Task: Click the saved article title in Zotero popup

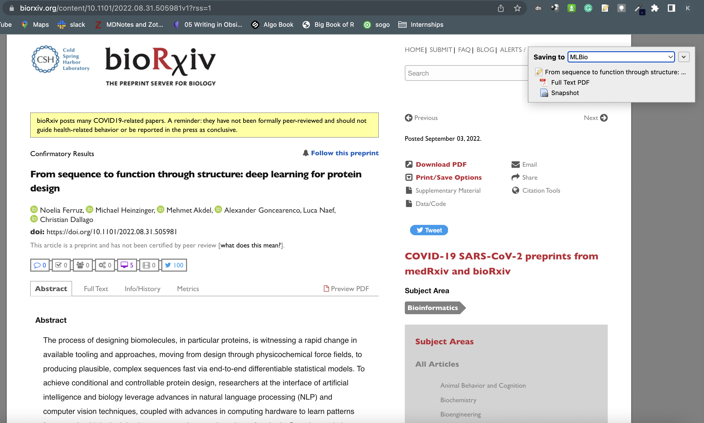Action: [x=610, y=72]
